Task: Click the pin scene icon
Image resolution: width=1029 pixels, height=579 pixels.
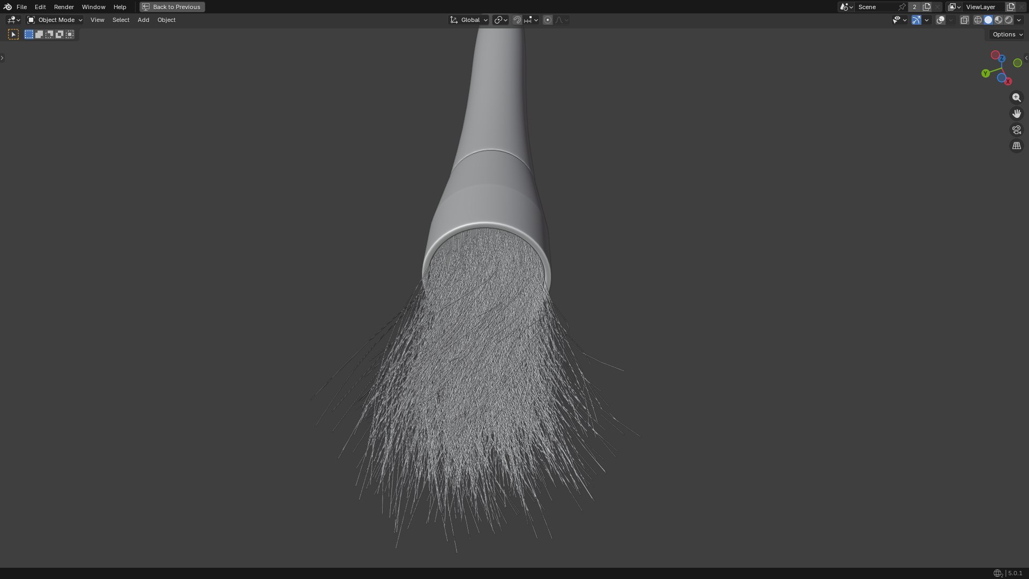Action: pyautogui.click(x=903, y=7)
